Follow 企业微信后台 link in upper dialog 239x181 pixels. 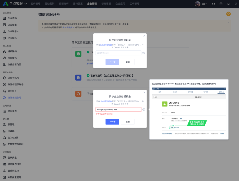pos(106,45)
